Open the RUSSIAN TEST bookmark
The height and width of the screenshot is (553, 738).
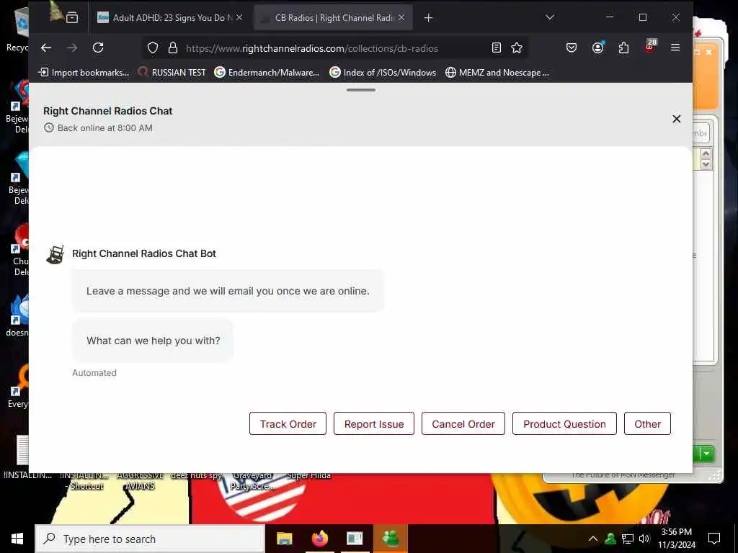coord(172,73)
